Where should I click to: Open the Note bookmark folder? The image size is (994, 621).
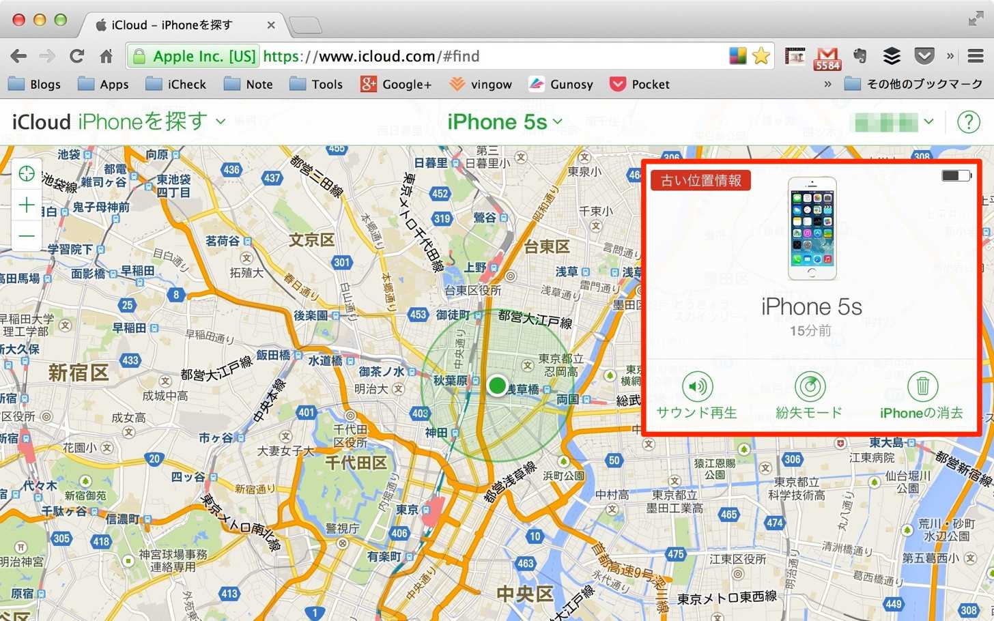pos(248,84)
